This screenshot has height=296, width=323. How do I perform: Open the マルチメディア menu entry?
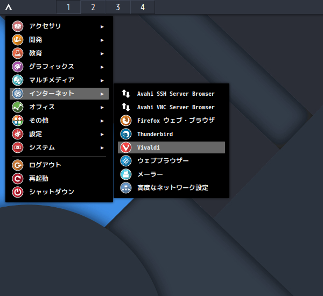[59, 80]
